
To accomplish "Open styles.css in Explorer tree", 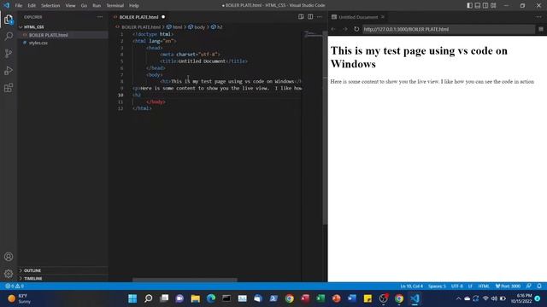I will [38, 43].
